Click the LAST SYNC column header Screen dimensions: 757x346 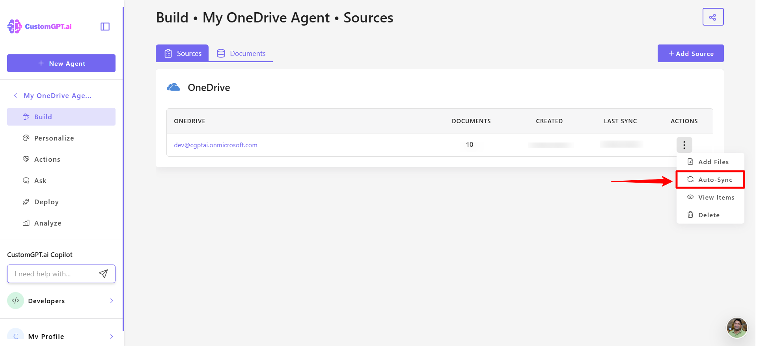(x=620, y=121)
